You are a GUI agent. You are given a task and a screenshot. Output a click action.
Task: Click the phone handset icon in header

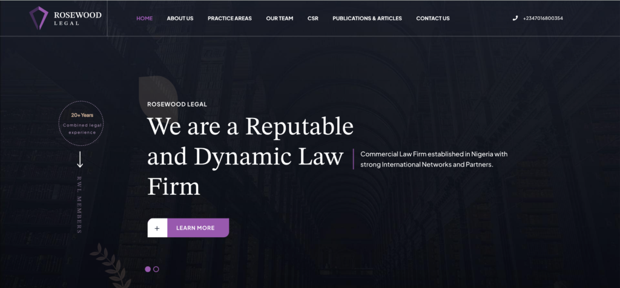point(515,18)
